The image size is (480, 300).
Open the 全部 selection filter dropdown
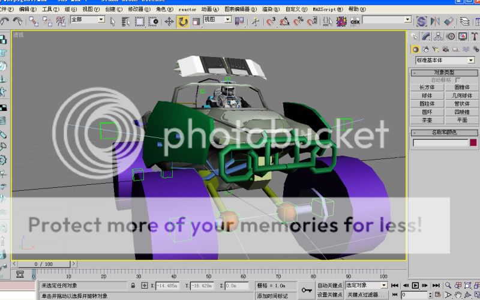point(101,20)
